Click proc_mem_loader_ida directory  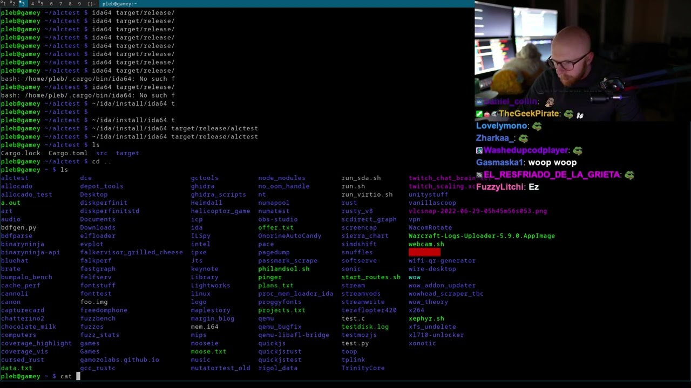[x=295, y=294]
